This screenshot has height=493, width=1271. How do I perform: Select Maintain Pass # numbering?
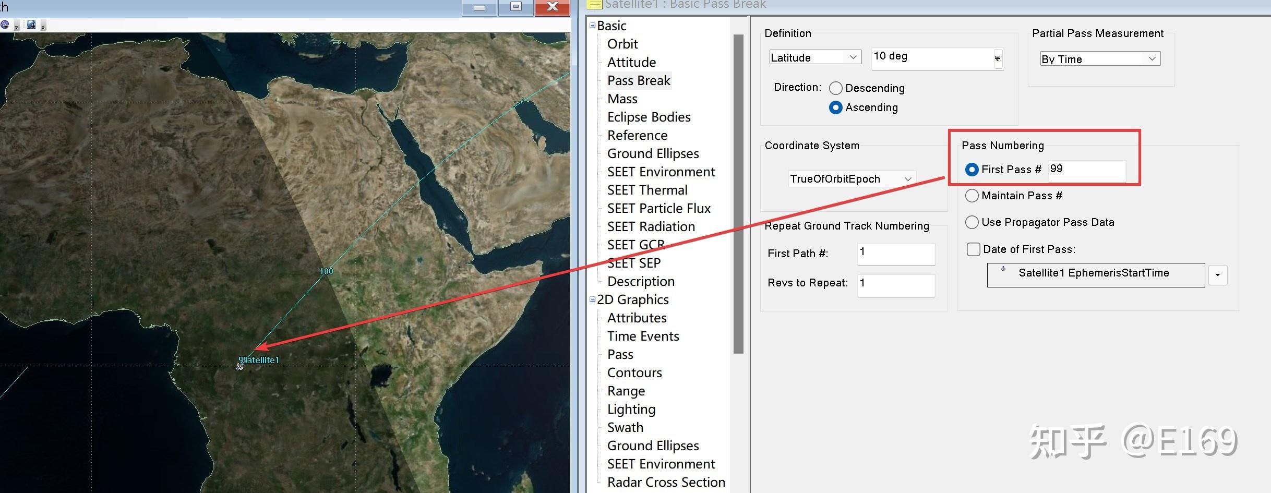coord(972,196)
